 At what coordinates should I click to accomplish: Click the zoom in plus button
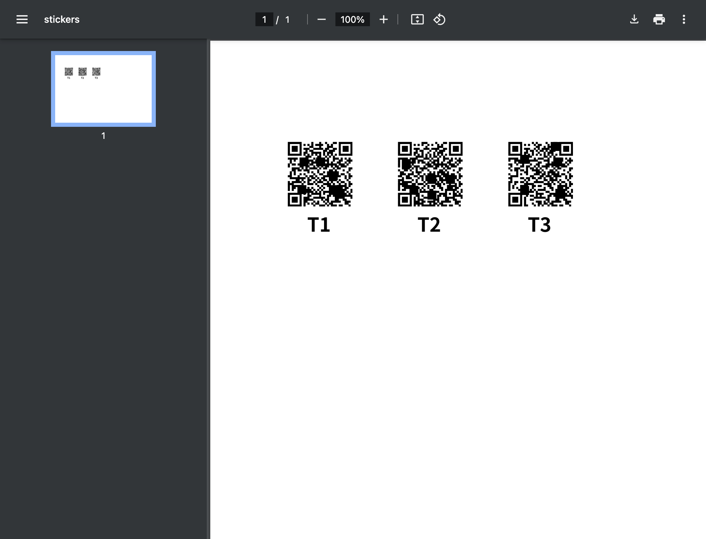point(383,19)
